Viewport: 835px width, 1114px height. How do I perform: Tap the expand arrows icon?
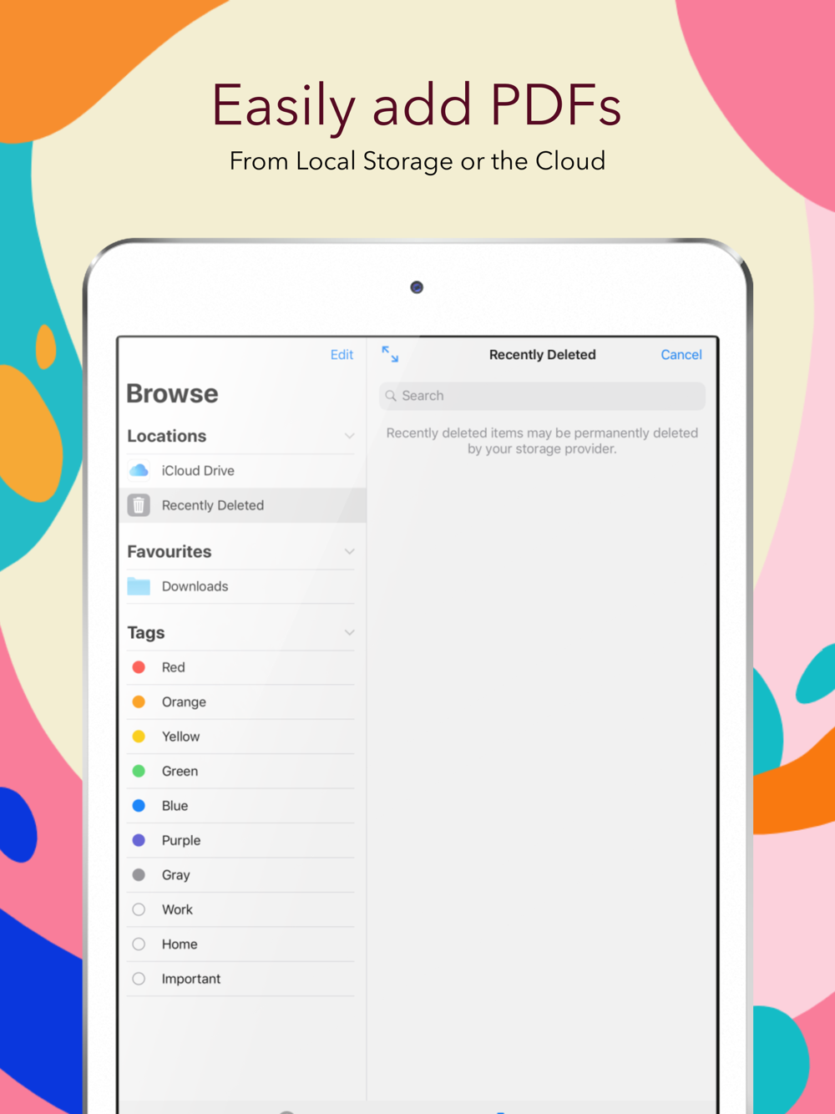(390, 354)
